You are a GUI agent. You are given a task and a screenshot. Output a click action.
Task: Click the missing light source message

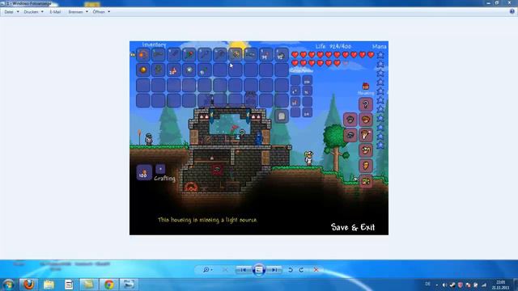click(207, 220)
